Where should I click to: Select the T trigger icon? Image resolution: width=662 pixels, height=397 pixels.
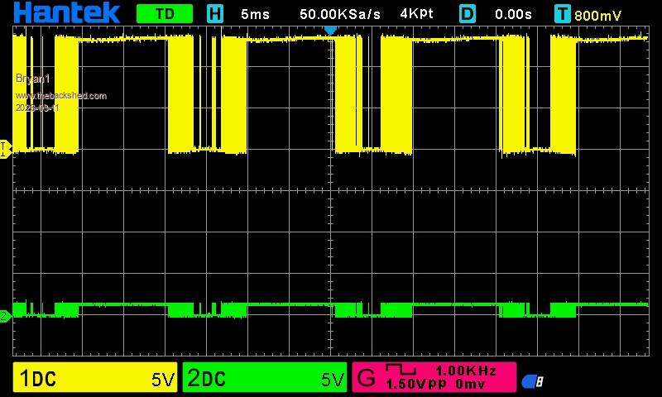tap(563, 14)
